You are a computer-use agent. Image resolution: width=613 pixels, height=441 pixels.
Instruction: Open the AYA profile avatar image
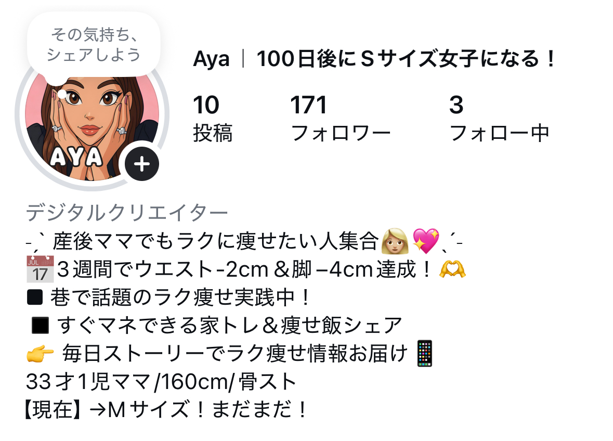pyautogui.click(x=92, y=114)
